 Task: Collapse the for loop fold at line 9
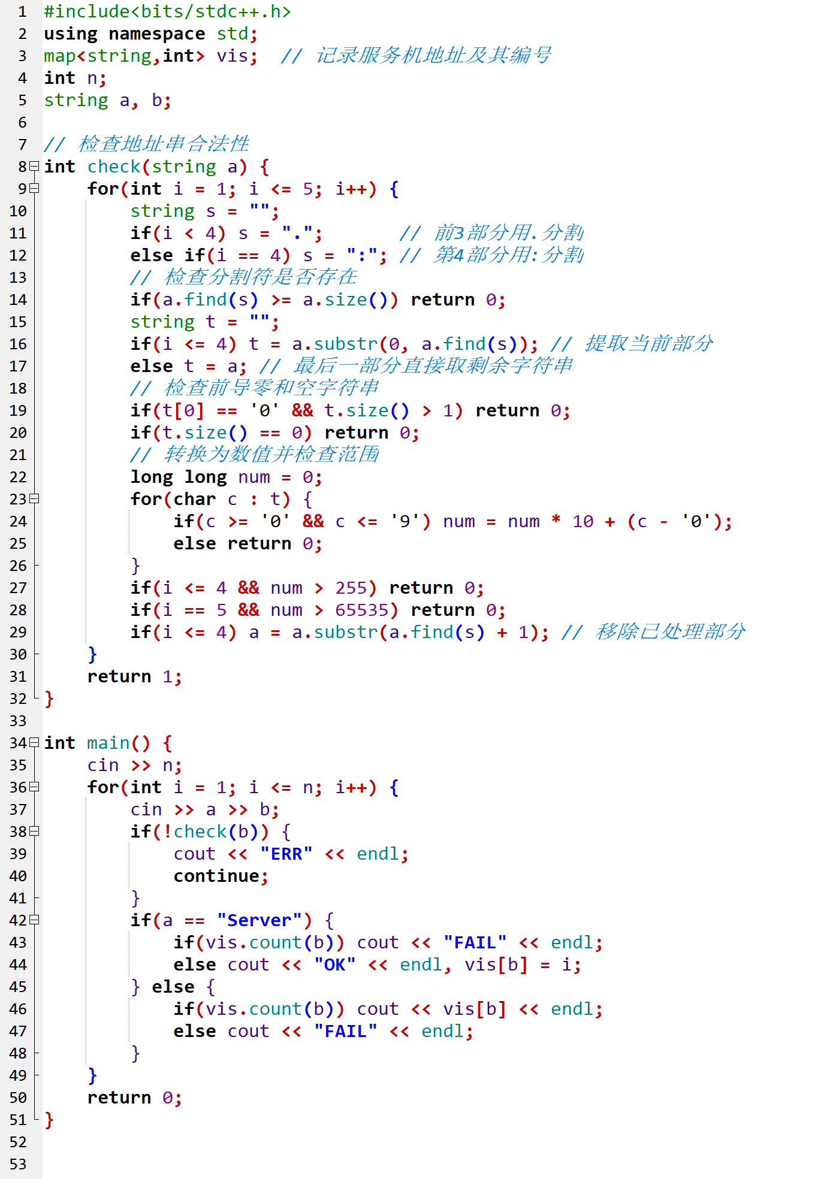tap(34, 188)
